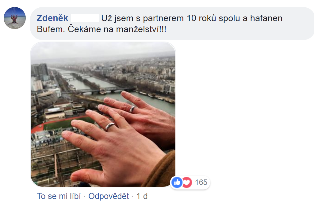
Task: Open the 1 d timestamp link
Action: (x=142, y=196)
